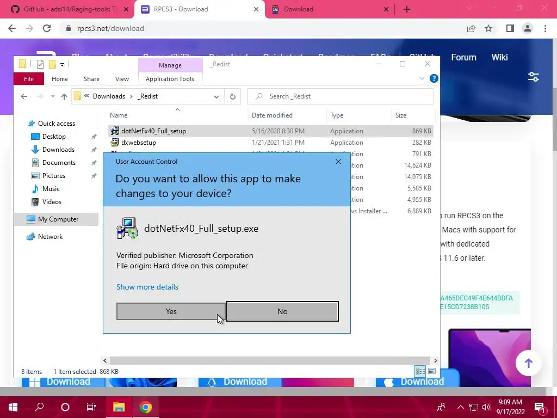The image size is (557, 418).
Task: Sort by Name column header
Action: tap(118, 115)
